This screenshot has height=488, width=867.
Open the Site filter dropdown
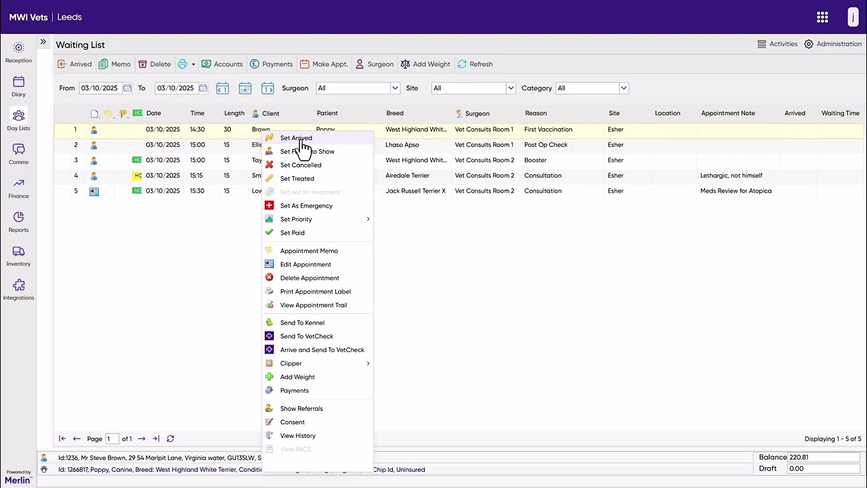[x=511, y=88]
